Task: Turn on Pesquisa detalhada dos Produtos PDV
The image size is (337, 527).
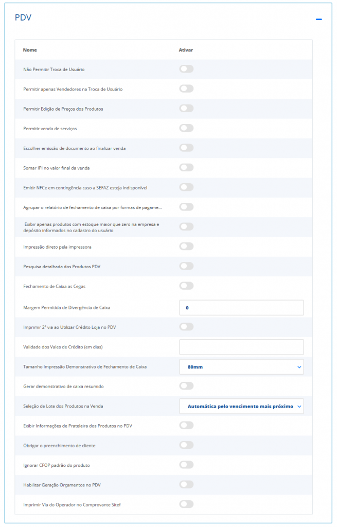Action: 186,266
